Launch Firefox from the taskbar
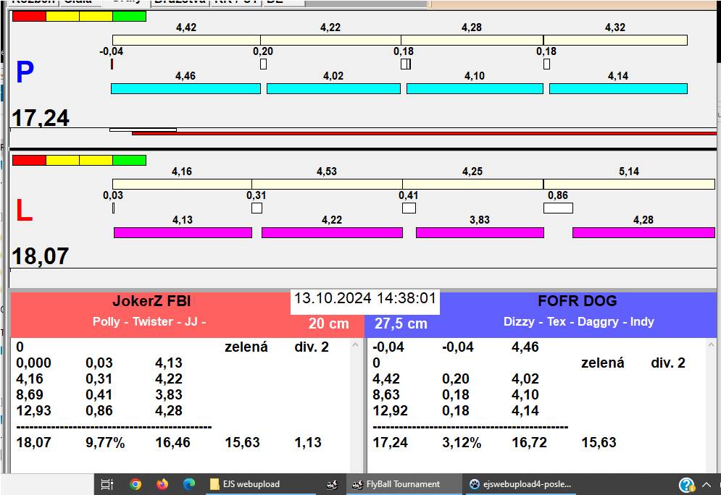The width and height of the screenshot is (721, 495). coord(162,484)
